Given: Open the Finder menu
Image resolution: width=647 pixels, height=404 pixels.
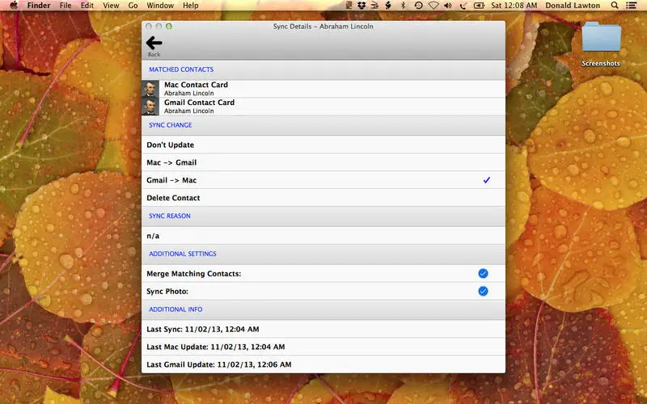Looking at the screenshot, I should click(x=39, y=6).
